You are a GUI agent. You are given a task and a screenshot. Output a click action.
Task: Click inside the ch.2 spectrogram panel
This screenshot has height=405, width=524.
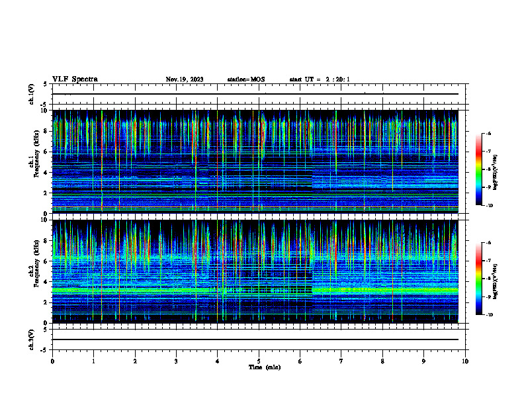(x=255, y=271)
